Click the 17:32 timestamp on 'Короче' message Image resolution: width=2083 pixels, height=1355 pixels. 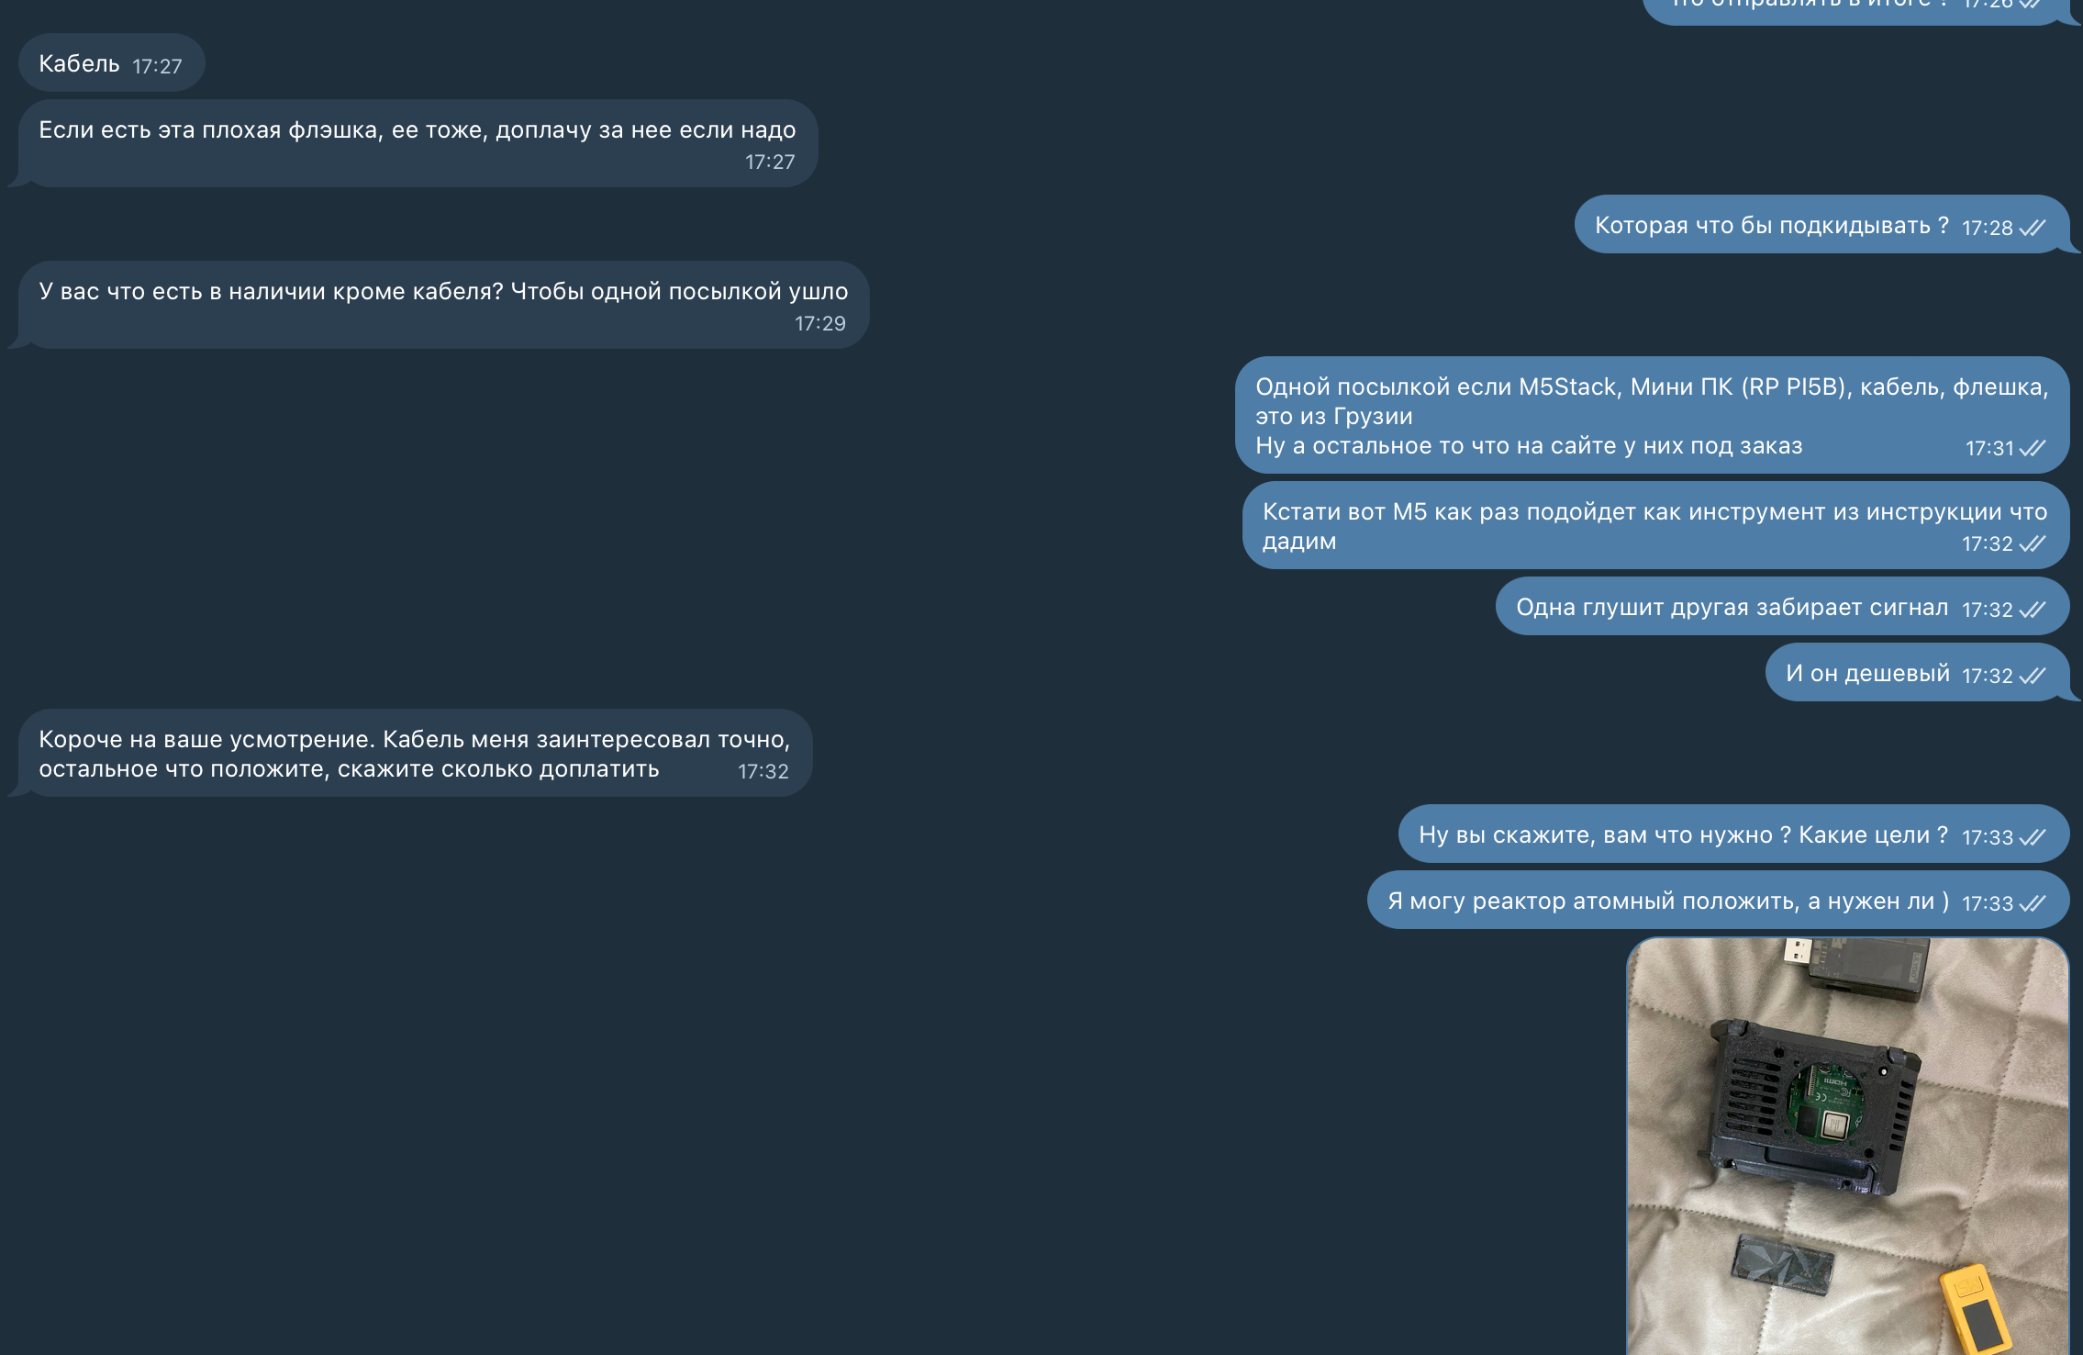coord(763,771)
